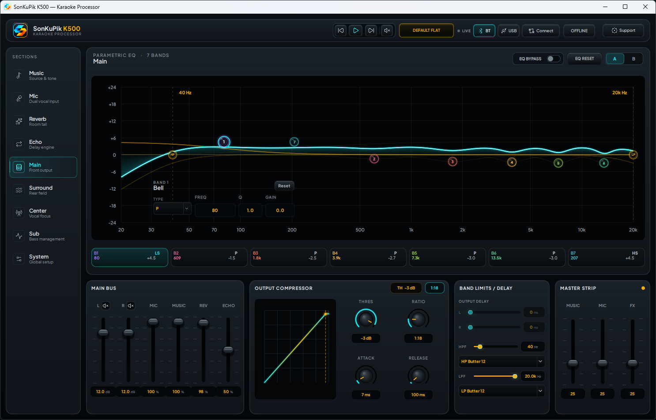Viewport: 656px width, 420px height.
Task: Click the skip-to-next transport icon
Action: tap(371, 30)
